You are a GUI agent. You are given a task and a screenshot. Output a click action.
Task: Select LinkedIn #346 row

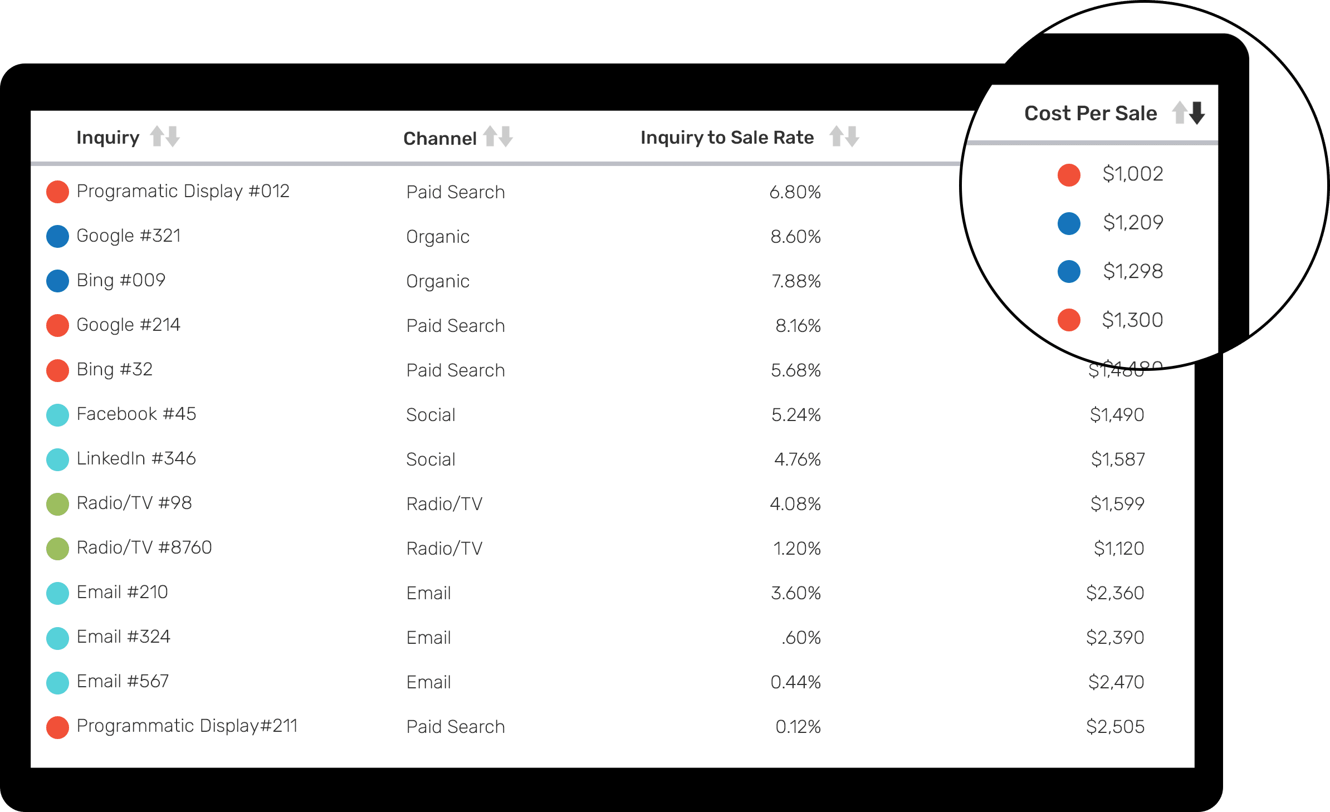pos(613,459)
